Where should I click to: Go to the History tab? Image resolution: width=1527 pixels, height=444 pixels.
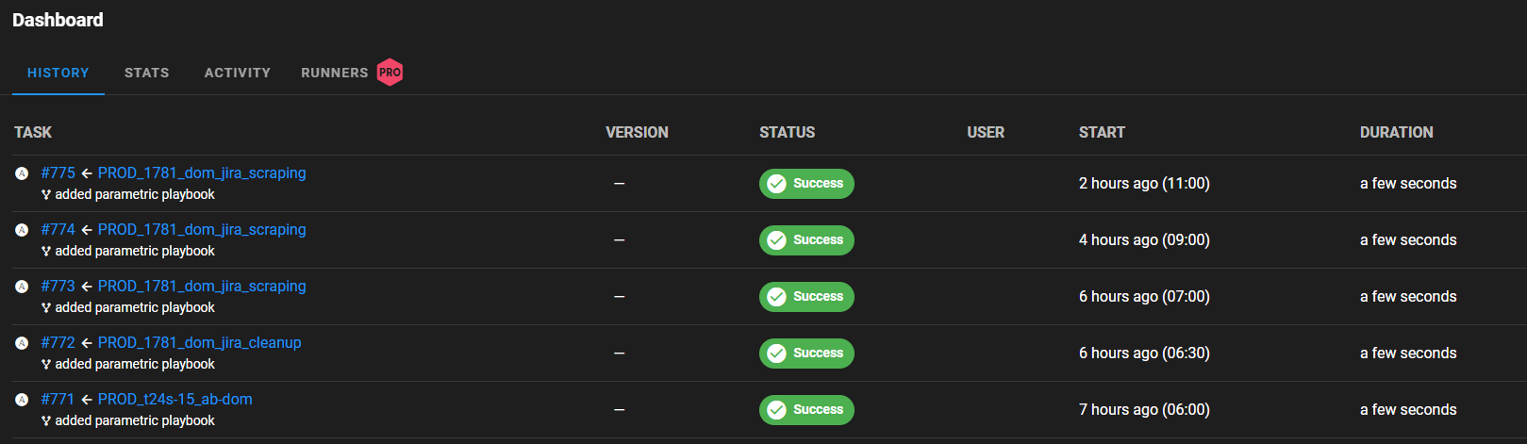(58, 73)
